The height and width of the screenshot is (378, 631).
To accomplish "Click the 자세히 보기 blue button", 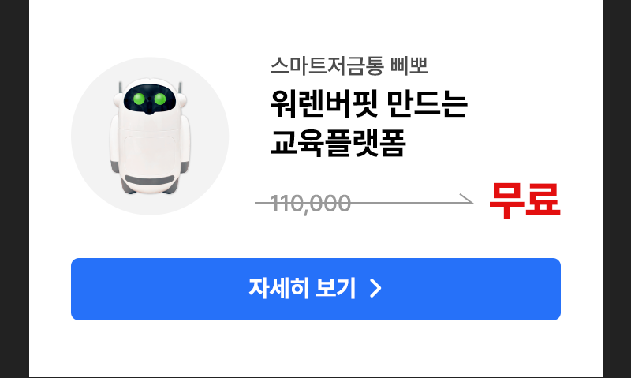I will (x=315, y=289).
